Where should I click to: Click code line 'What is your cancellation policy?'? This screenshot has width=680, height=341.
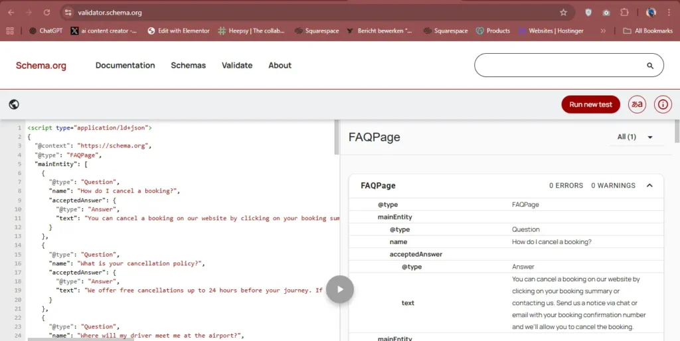(127, 263)
